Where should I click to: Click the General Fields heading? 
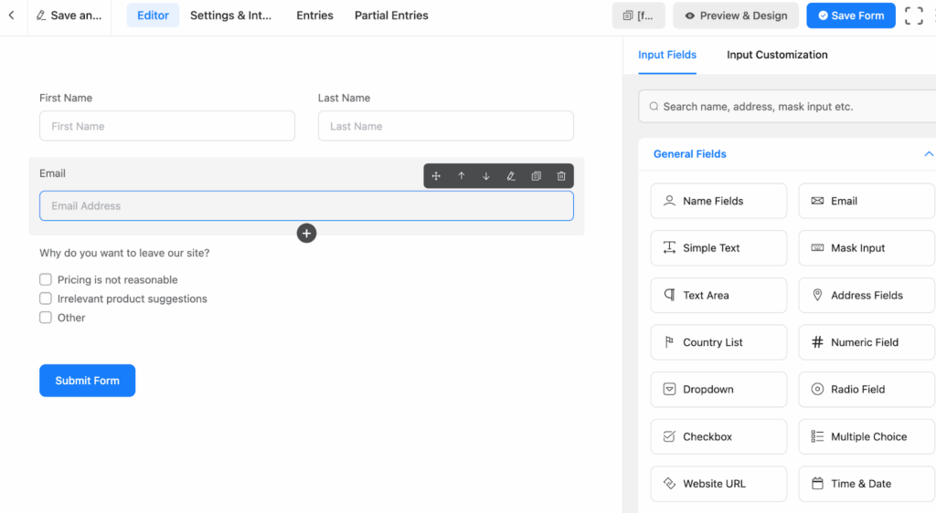coord(689,153)
